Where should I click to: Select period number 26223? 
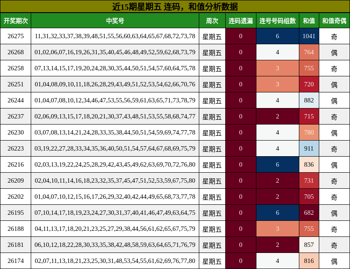coord(16,148)
